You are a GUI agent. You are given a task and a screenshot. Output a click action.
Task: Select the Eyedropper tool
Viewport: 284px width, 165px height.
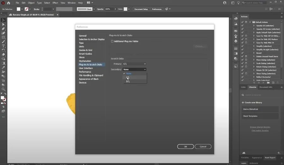point(3,68)
